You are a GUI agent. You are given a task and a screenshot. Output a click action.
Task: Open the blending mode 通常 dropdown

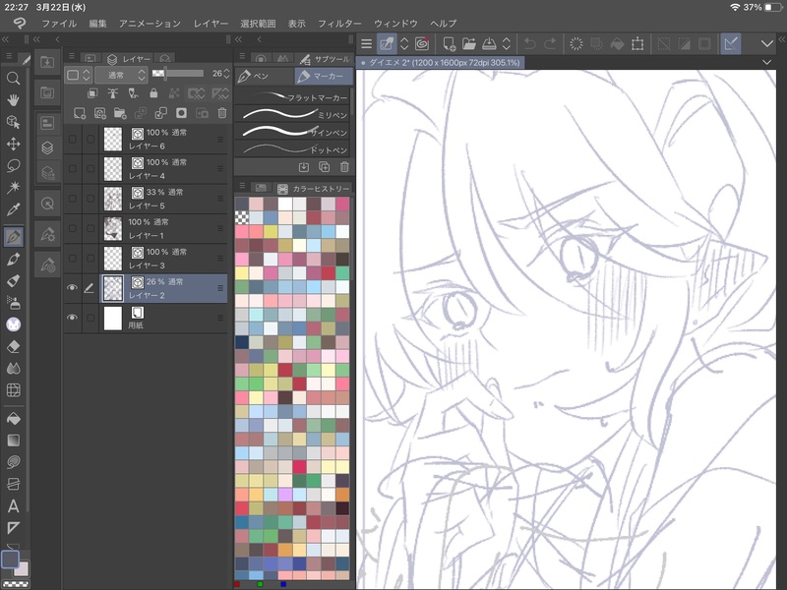(x=122, y=75)
